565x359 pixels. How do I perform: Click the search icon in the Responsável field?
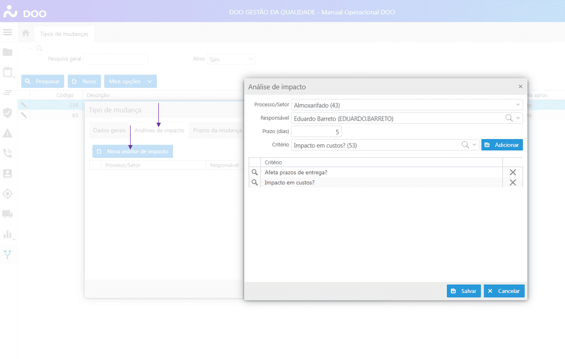[509, 118]
